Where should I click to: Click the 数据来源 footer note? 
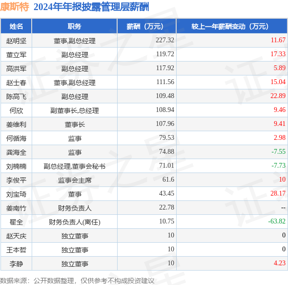point(77,281)
